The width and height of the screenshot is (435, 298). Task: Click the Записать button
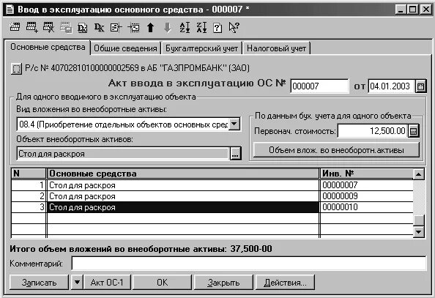click(x=39, y=282)
